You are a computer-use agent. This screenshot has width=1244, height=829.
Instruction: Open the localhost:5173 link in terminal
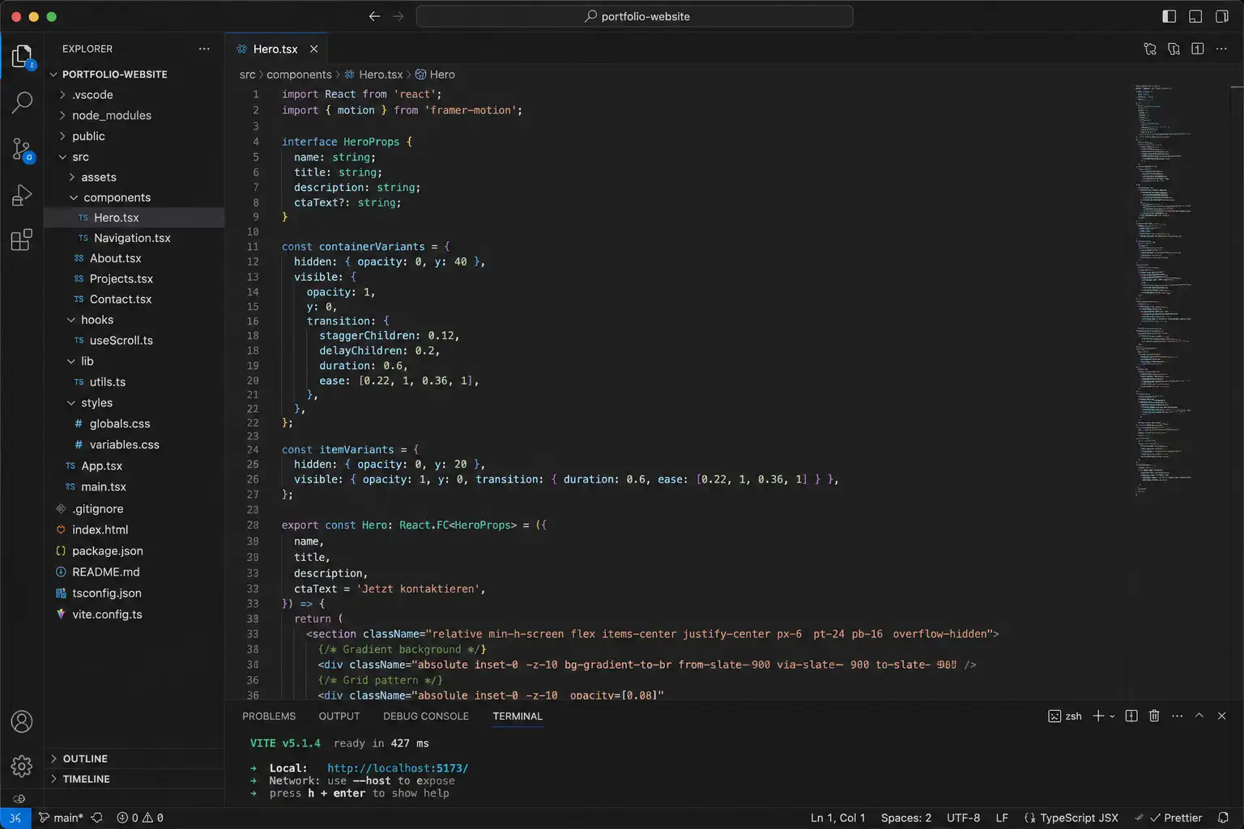pyautogui.click(x=398, y=768)
